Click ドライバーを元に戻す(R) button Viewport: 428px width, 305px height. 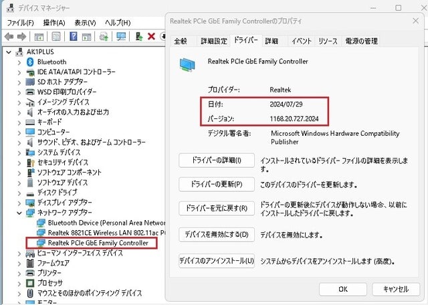(217, 208)
